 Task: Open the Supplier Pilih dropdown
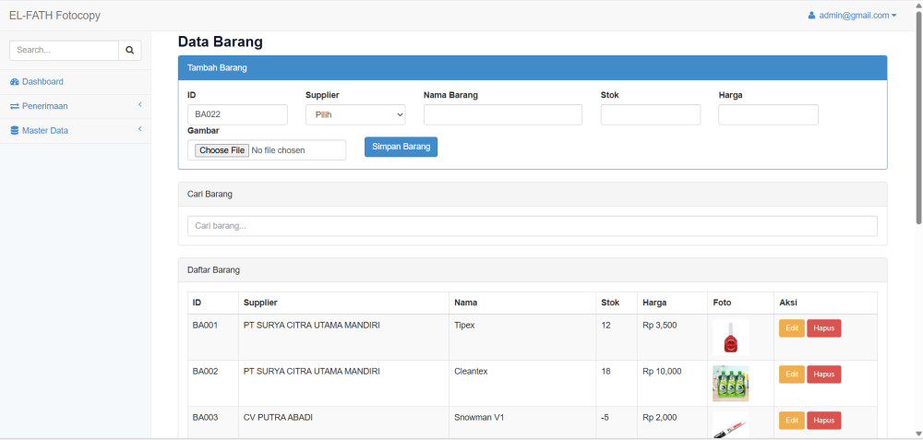tap(355, 114)
